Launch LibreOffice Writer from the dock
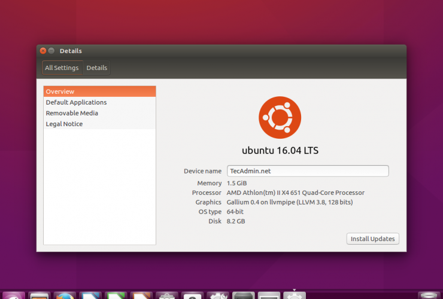Image resolution: width=443 pixels, height=299 pixels. (90, 295)
